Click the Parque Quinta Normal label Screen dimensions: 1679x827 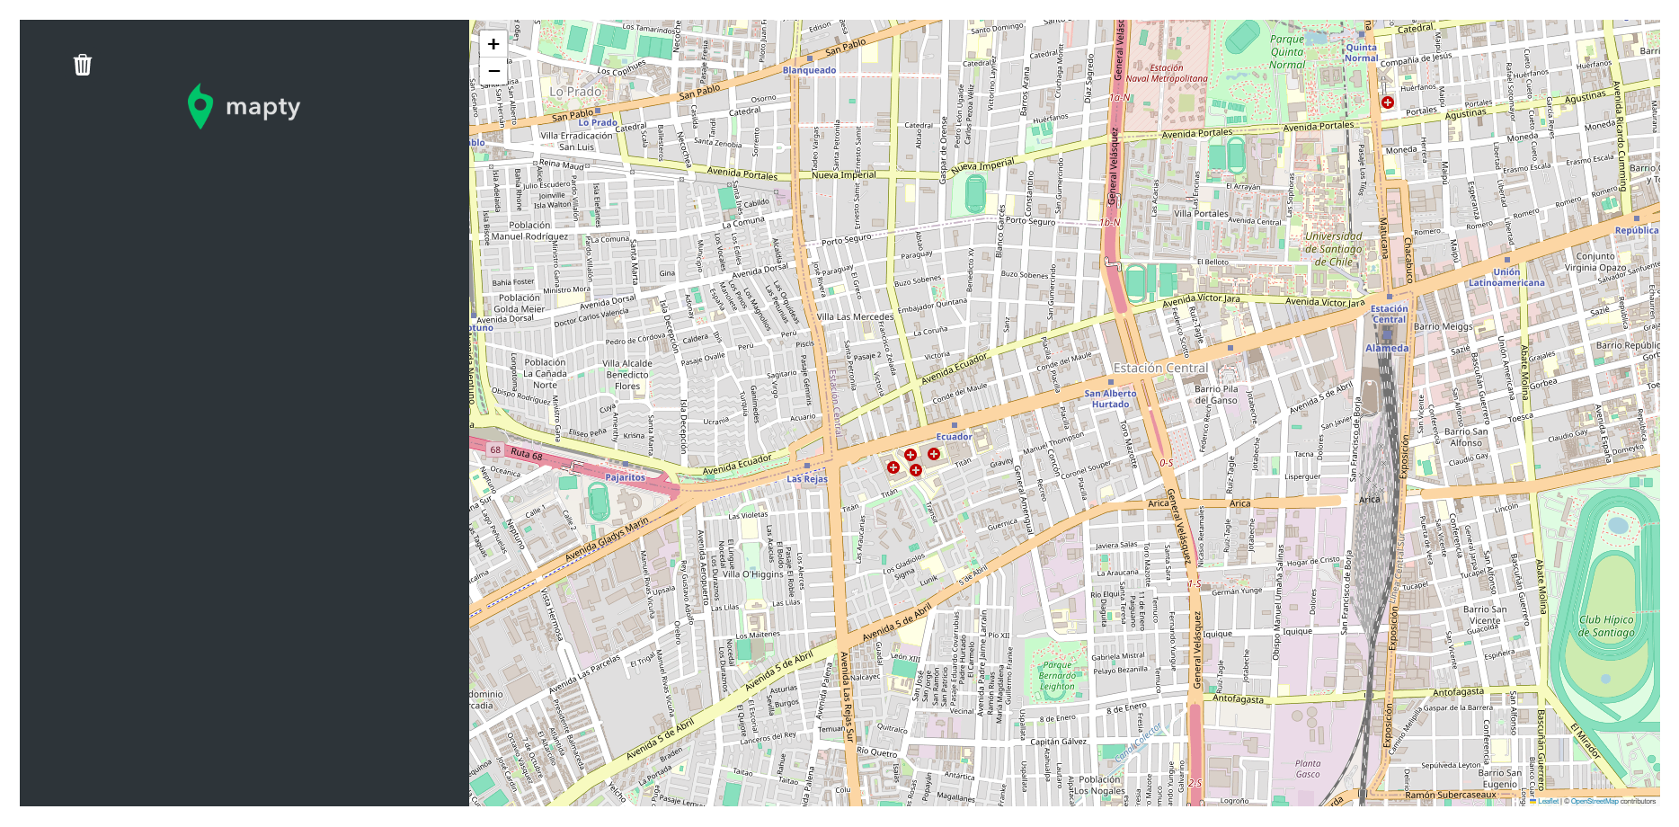(x=1287, y=52)
